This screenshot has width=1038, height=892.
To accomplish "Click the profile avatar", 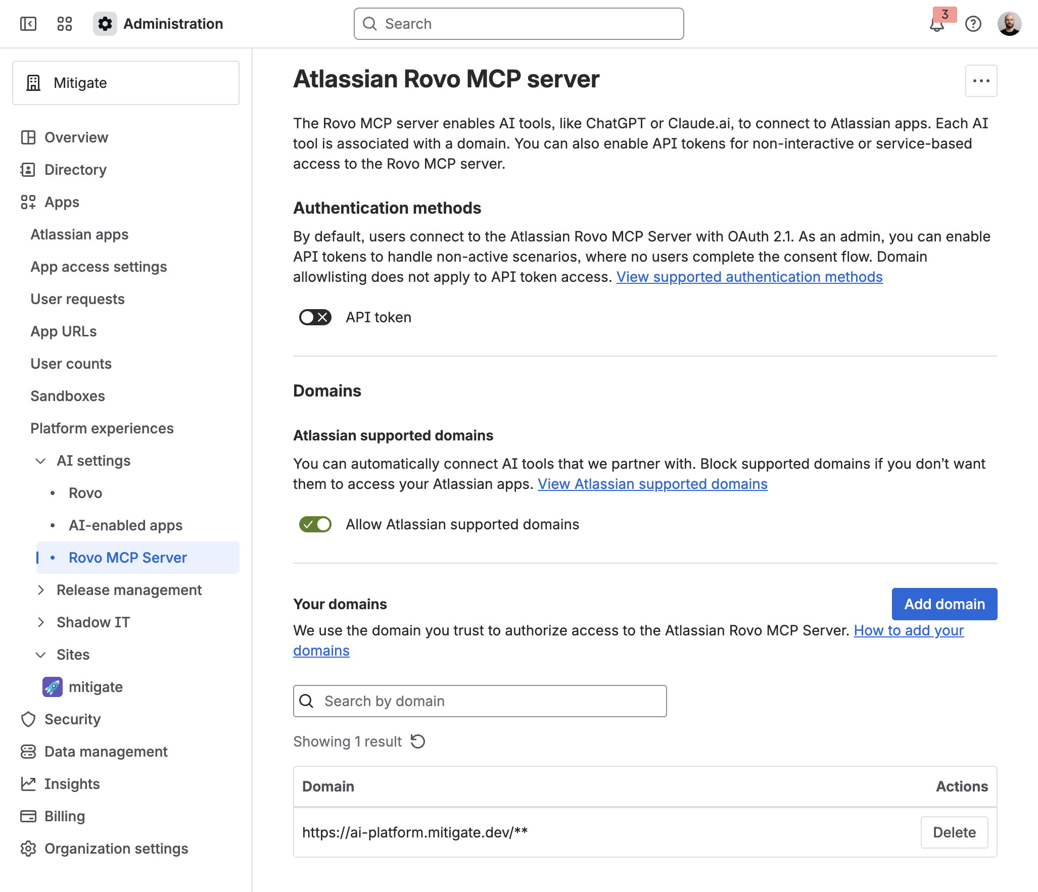I will 1010,24.
